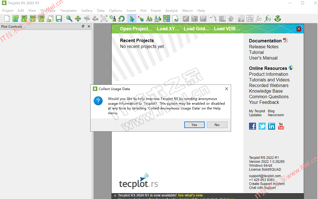Open Tutorials and Videos link
Image resolution: width=318 pixels, height=199 pixels.
269,80
